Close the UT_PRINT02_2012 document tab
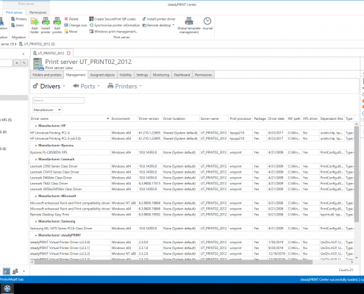The height and width of the screenshot is (294, 364). click(x=69, y=53)
